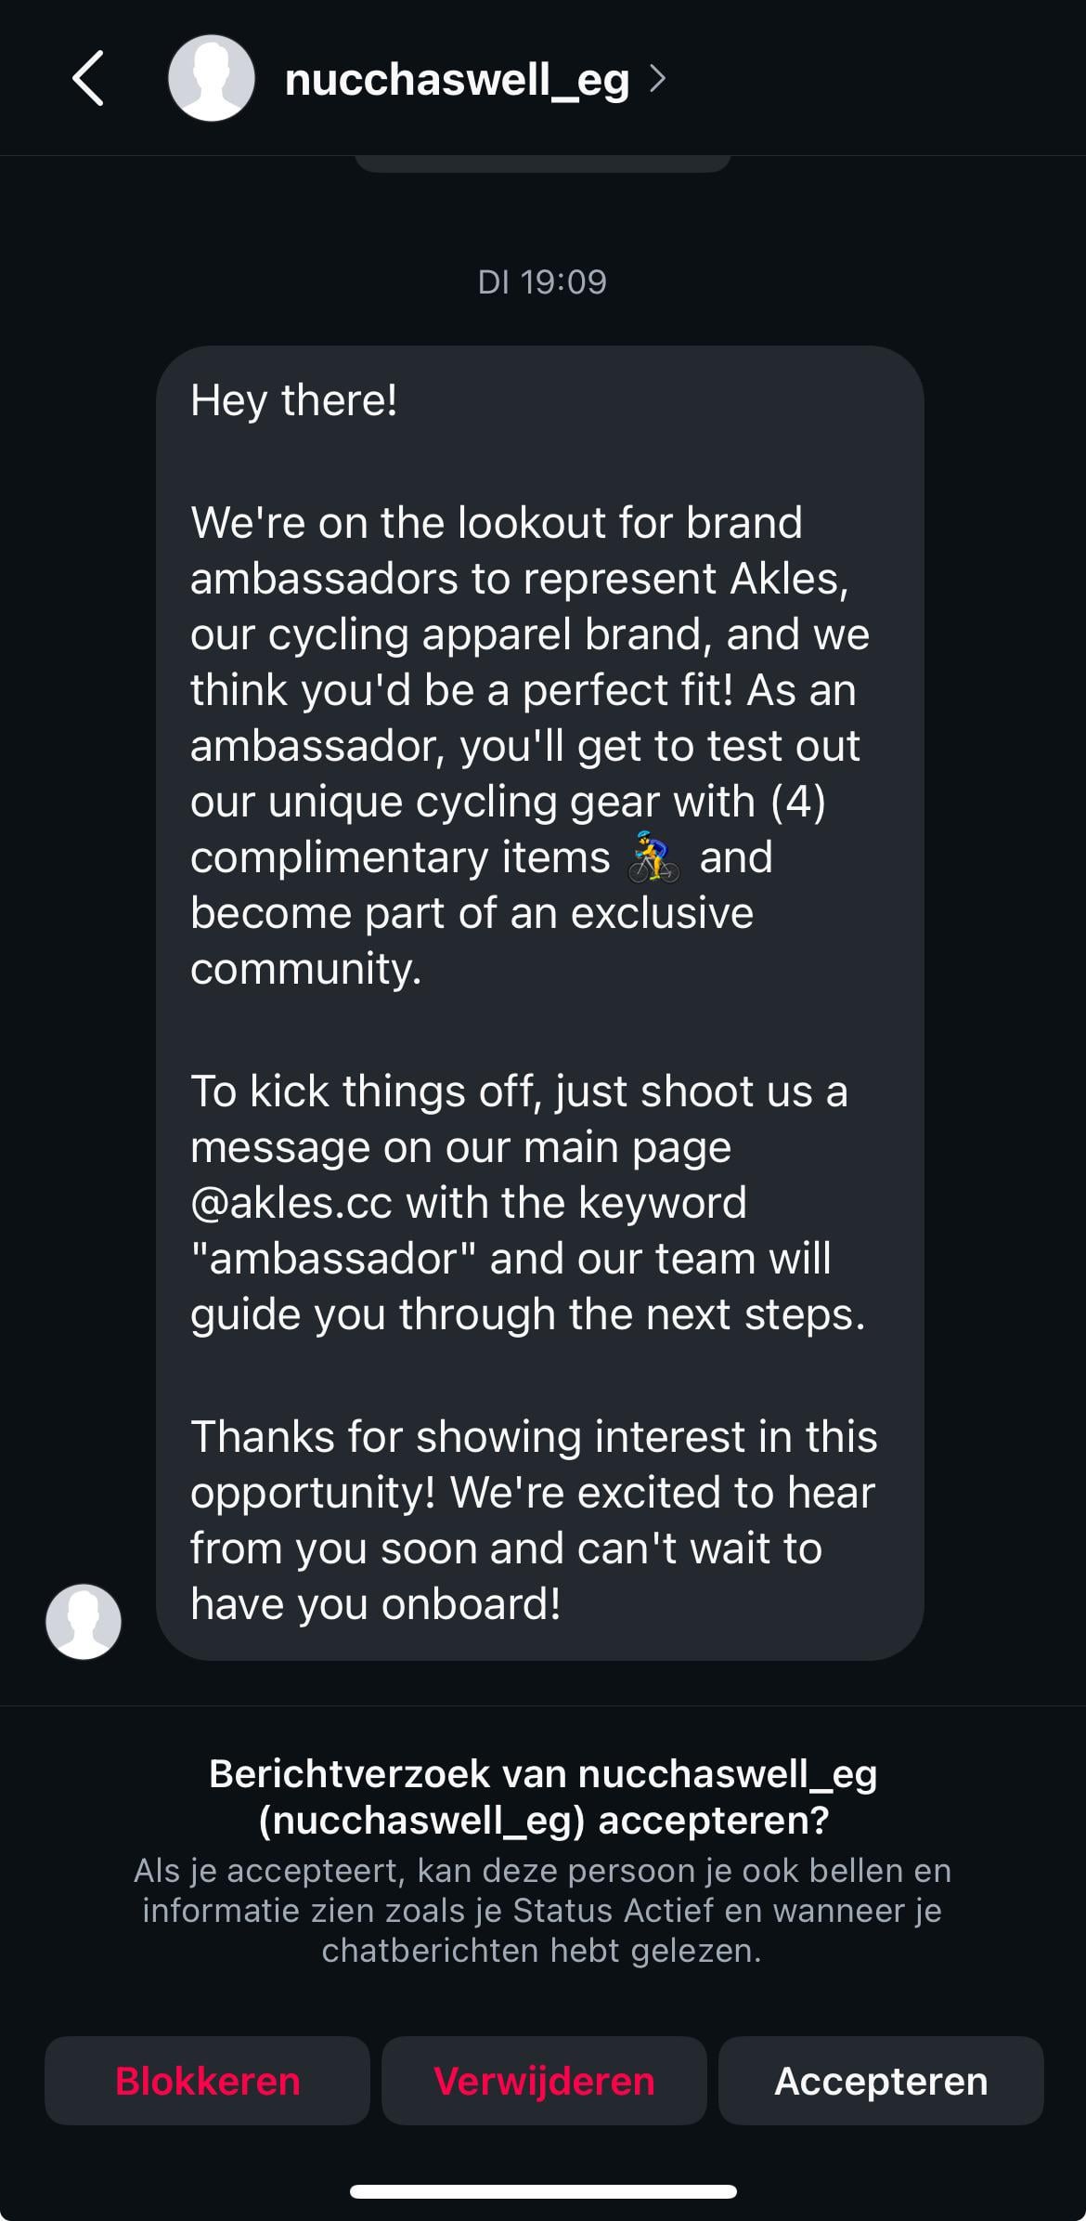Tap the "Thanks for showing interest" paragraph
1086x2221 pixels.
pos(534,1520)
